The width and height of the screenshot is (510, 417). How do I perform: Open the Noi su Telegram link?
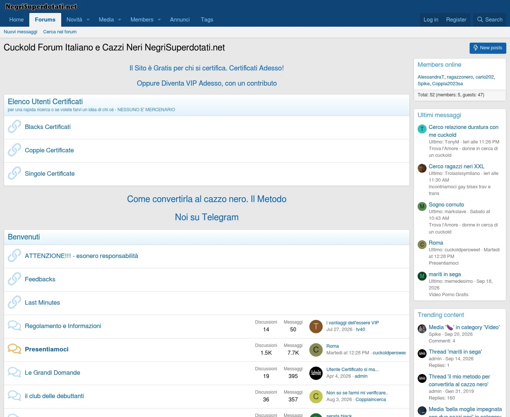tap(207, 217)
